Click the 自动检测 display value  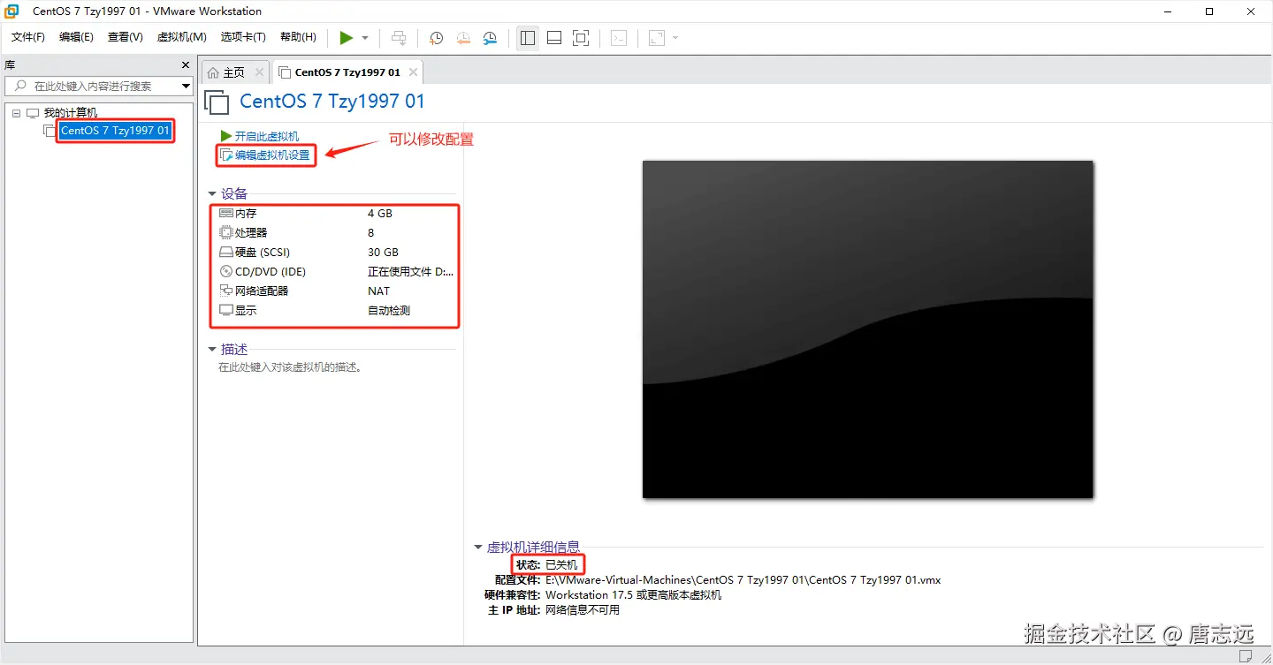pyautogui.click(x=389, y=311)
